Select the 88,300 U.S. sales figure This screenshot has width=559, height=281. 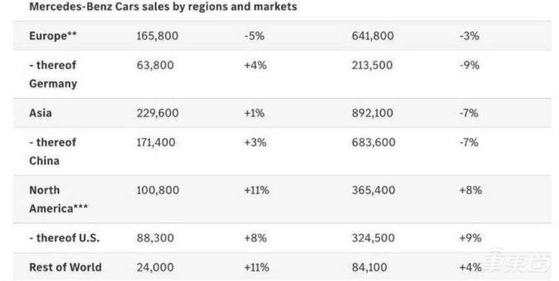(x=153, y=238)
